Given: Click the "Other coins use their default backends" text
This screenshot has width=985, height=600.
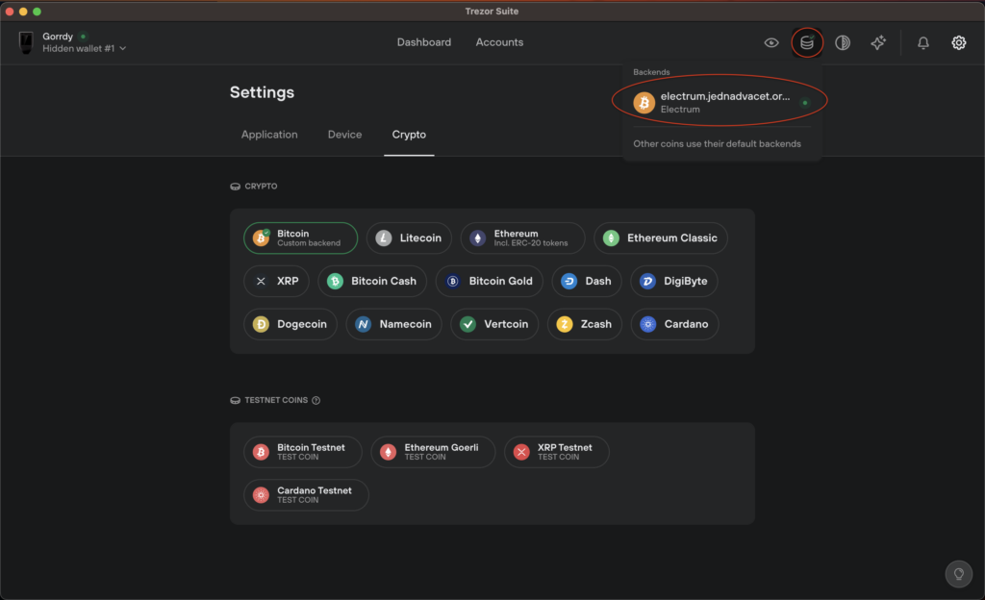Looking at the screenshot, I should click(x=717, y=143).
